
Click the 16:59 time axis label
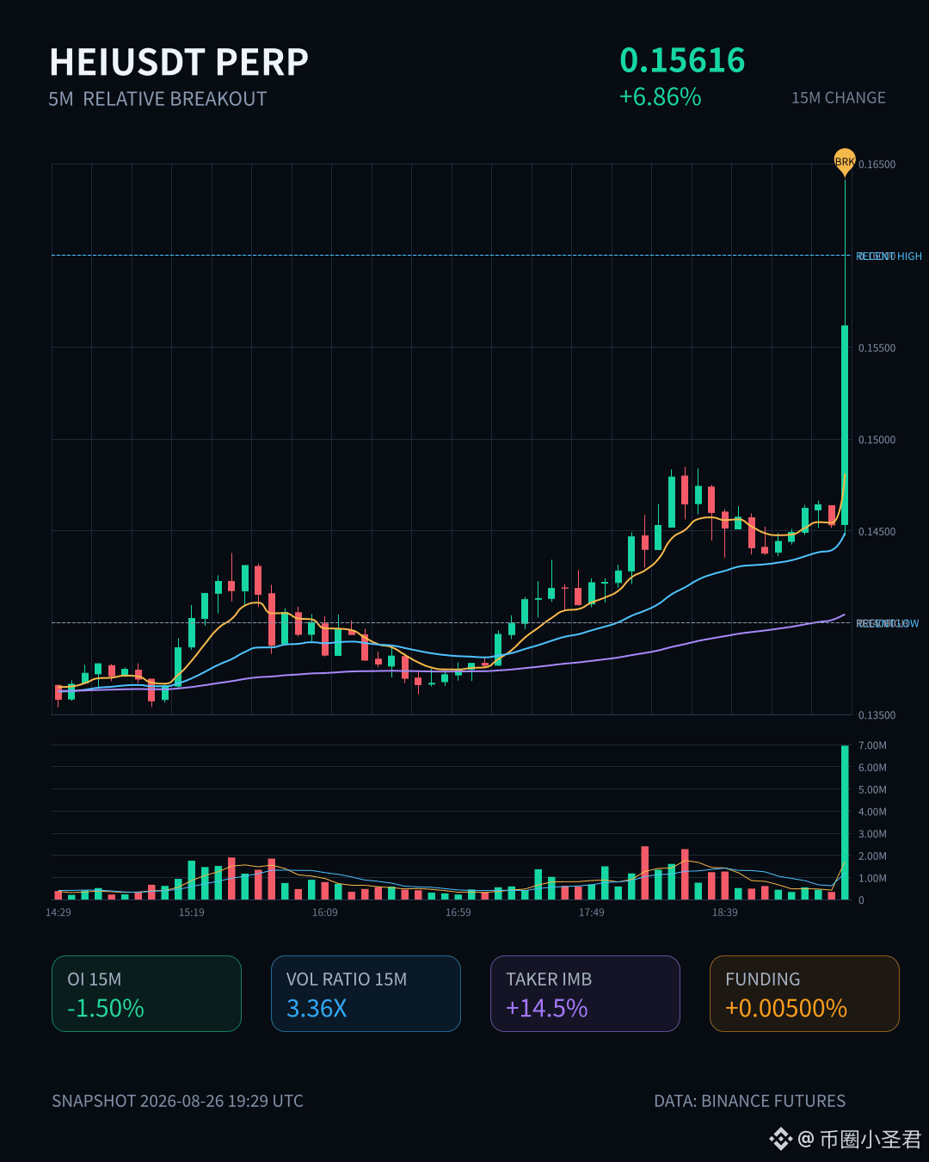458,912
